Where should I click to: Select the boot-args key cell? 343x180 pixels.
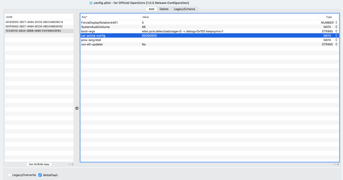point(111,31)
